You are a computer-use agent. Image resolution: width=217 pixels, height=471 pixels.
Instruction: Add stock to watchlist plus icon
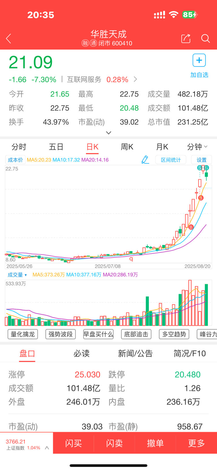tap(199, 60)
